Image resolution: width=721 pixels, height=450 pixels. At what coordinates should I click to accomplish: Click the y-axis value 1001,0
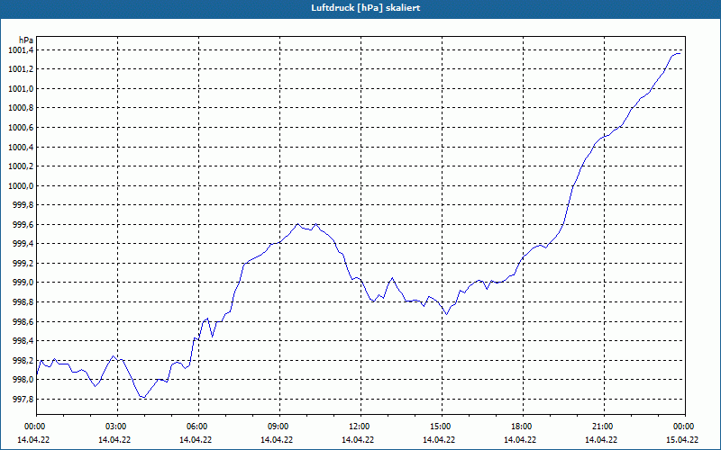tap(21, 88)
